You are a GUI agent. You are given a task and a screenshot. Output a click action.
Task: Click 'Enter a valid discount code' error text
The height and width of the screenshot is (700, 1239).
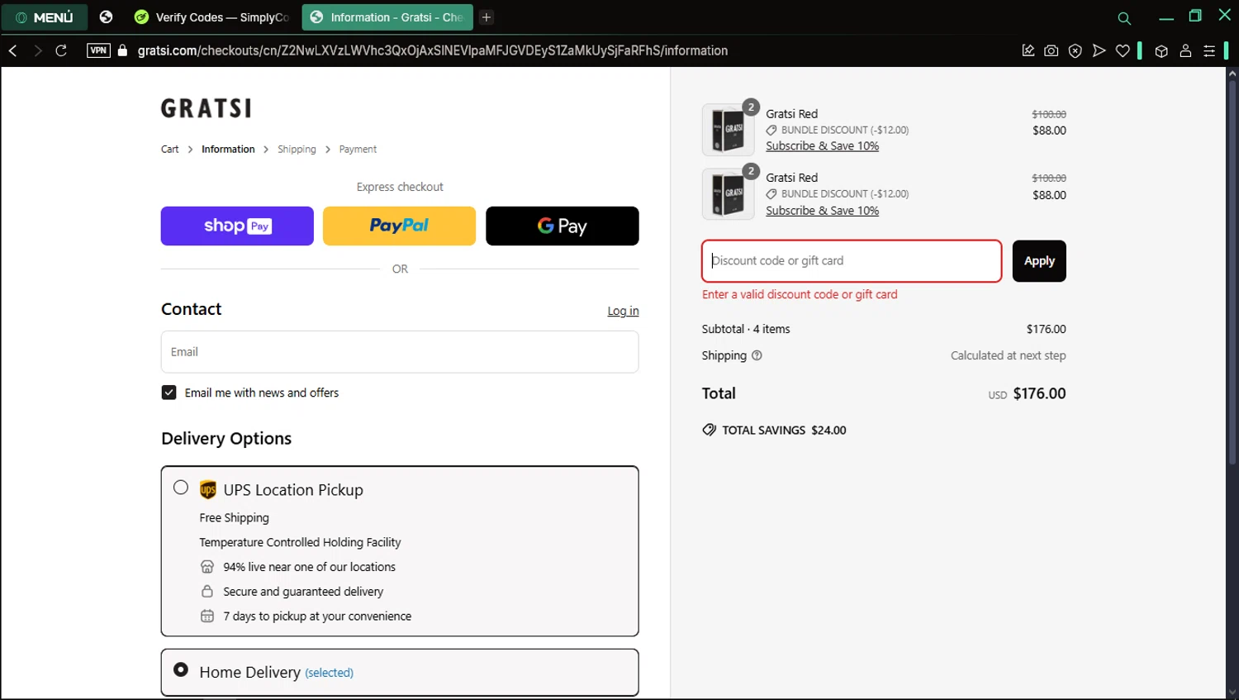point(800,294)
